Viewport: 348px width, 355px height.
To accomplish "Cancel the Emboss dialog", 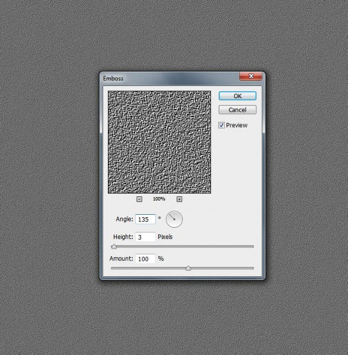I will pos(238,110).
